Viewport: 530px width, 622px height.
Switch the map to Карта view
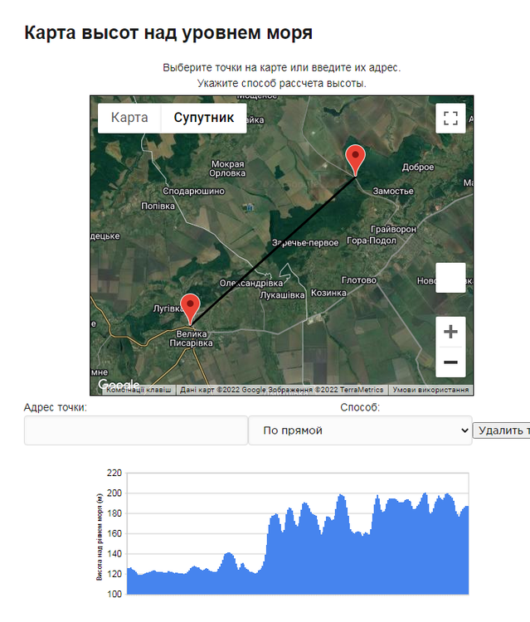(x=129, y=118)
